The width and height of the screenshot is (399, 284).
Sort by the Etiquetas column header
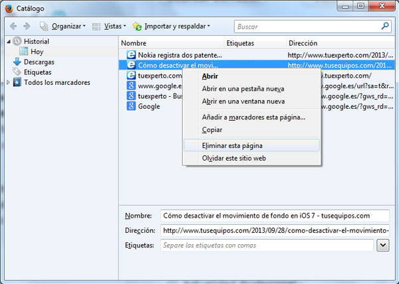pyautogui.click(x=255, y=43)
